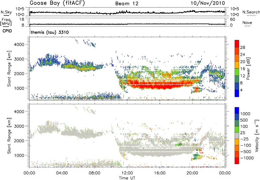Click the "Slant Range [km]" label of power panel
Screen dimensions: 260x180
click(x=9, y=69)
